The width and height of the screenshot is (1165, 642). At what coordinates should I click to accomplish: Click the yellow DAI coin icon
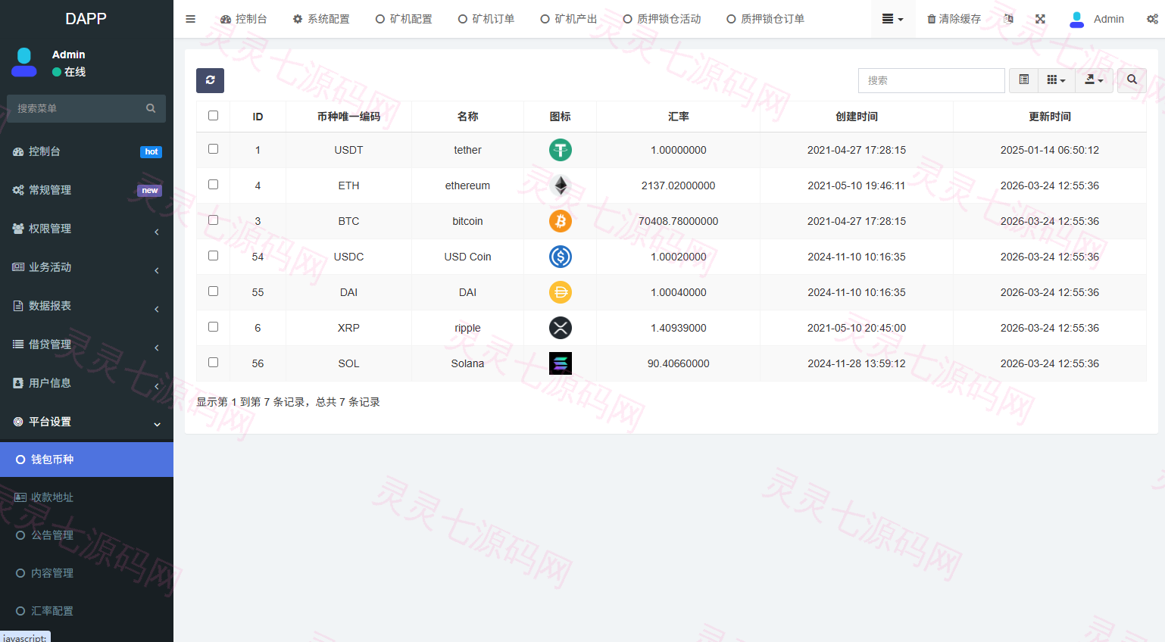point(561,292)
